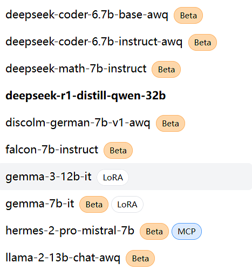Click the Beta badge beside gemma-7b-it
Viewport: 252px width, 270px height.
pyautogui.click(x=94, y=205)
